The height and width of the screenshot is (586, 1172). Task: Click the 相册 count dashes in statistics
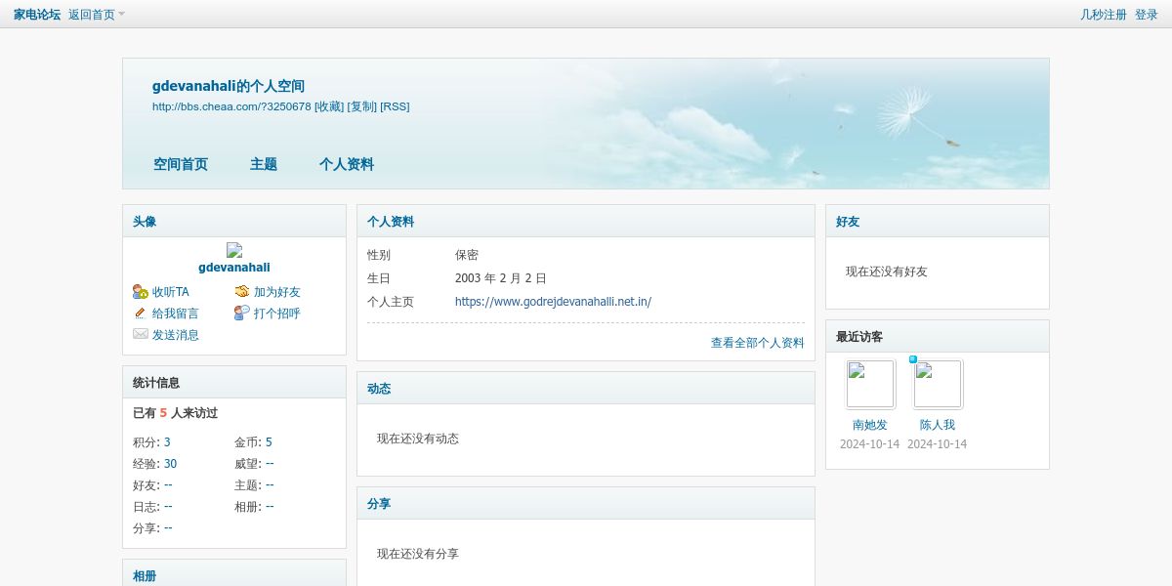pyautogui.click(x=270, y=507)
